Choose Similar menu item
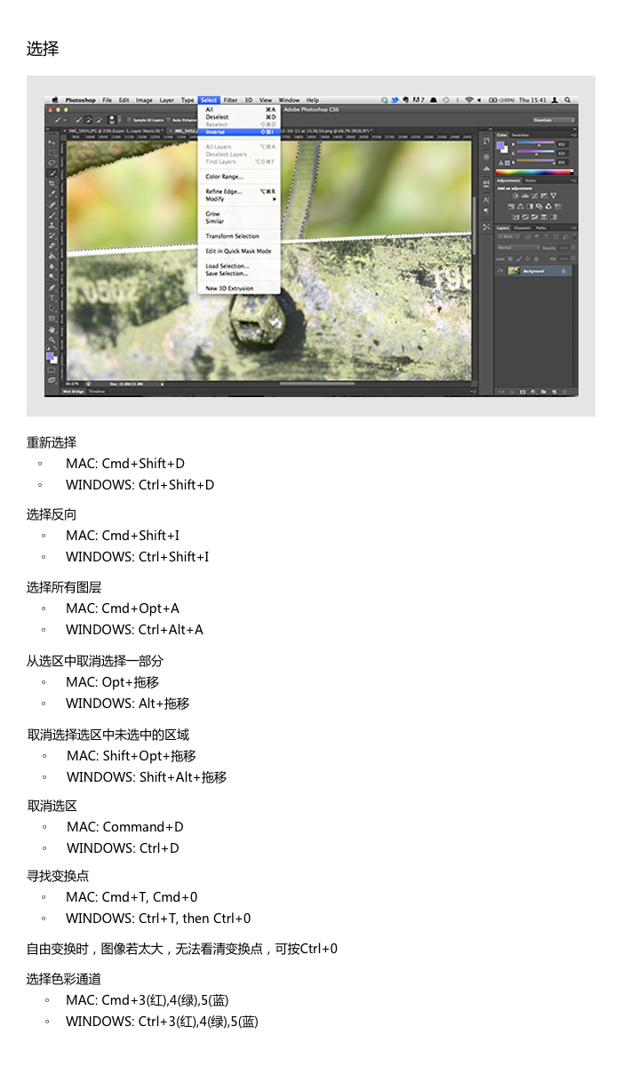Viewport: 622px width, 1066px height. point(240,221)
